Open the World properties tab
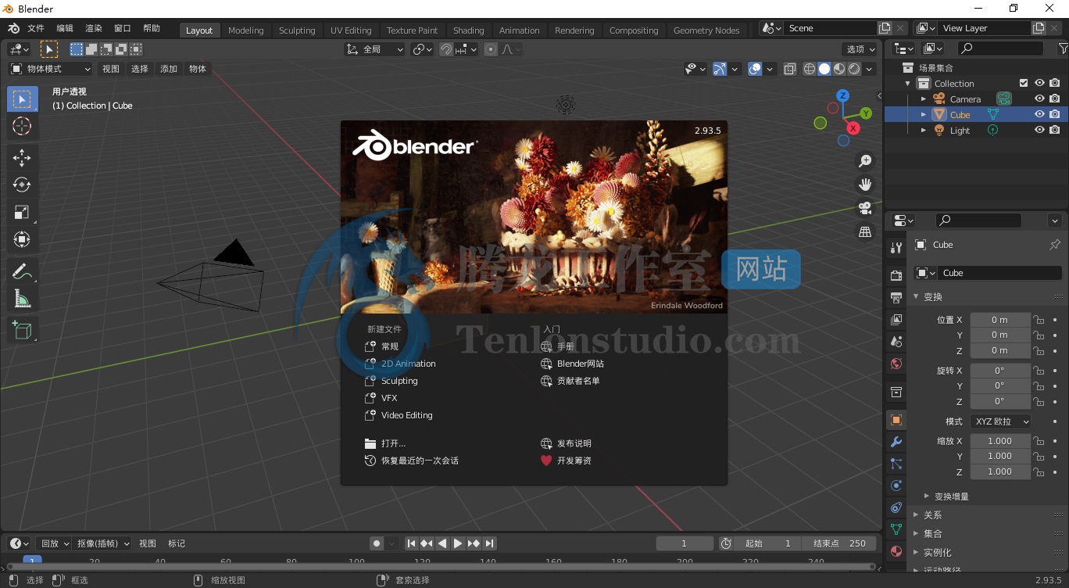The height and width of the screenshot is (588, 1069). 896,364
